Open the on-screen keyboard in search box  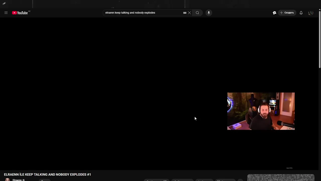click(x=185, y=13)
